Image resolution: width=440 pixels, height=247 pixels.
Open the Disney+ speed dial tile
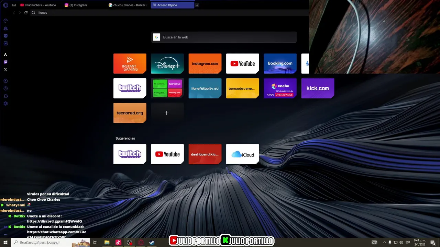167,63
